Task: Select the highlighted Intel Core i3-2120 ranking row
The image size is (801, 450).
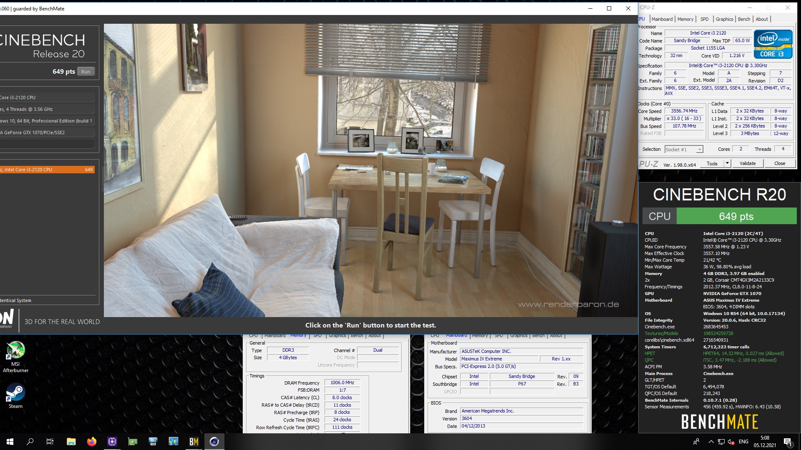Action: pos(47,170)
